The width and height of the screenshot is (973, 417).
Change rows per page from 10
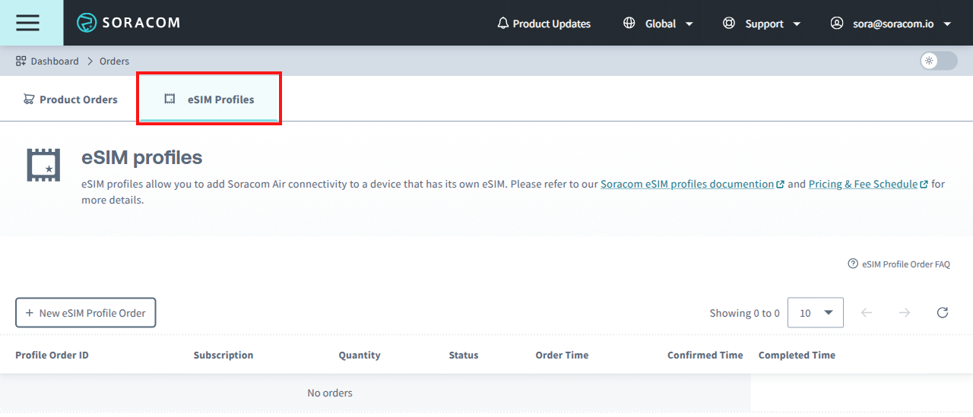click(816, 313)
